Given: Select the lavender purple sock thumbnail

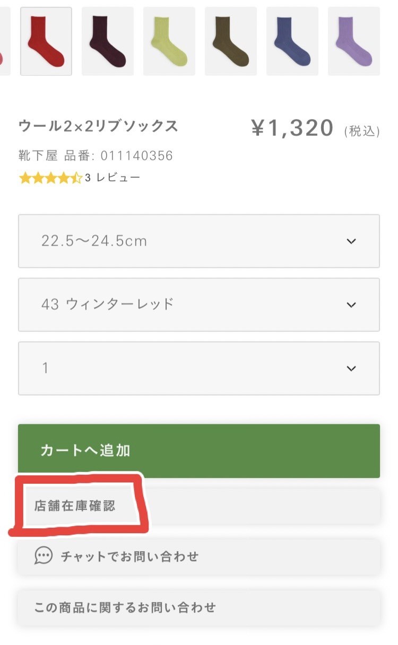Looking at the screenshot, I should tap(354, 41).
